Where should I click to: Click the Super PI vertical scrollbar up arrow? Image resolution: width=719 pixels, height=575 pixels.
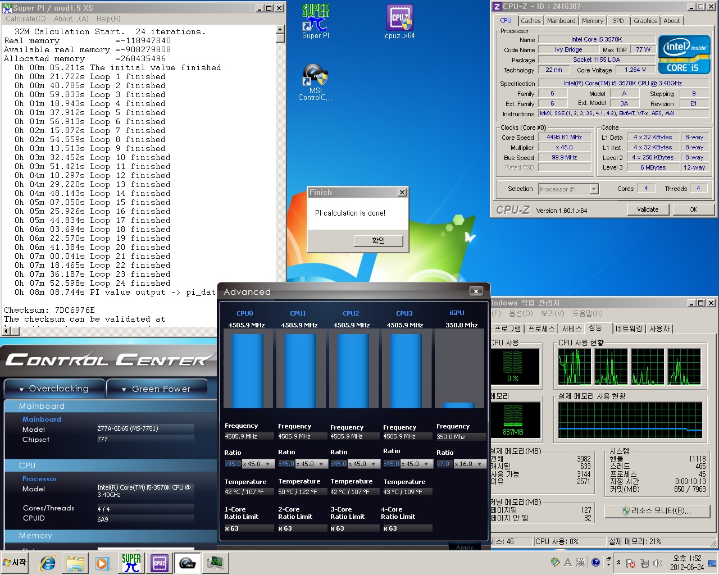pyautogui.click(x=280, y=29)
